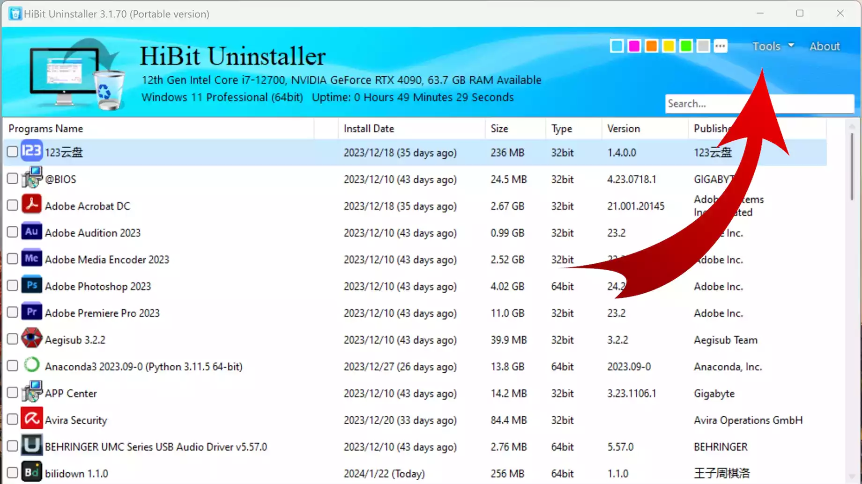Image resolution: width=862 pixels, height=484 pixels.
Task: Click the Adobe Acrobat DC program icon
Action: pos(31,205)
